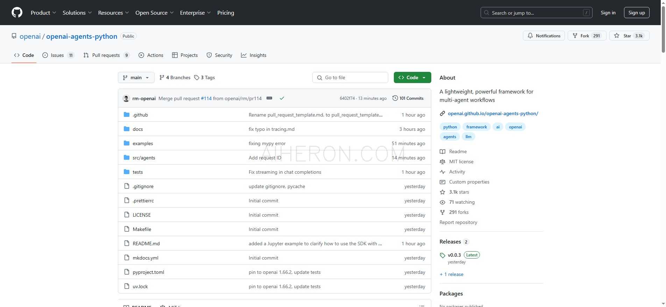Click the tests folder icon

coord(127,172)
